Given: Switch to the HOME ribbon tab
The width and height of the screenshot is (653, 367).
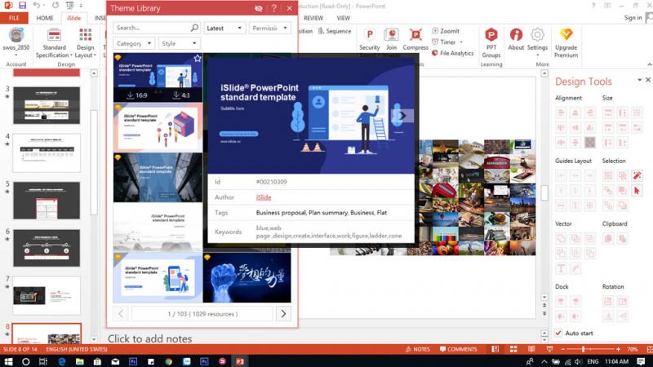Looking at the screenshot, I should 45,18.
